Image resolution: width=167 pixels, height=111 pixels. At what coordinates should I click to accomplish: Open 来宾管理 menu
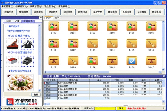(8, 6)
